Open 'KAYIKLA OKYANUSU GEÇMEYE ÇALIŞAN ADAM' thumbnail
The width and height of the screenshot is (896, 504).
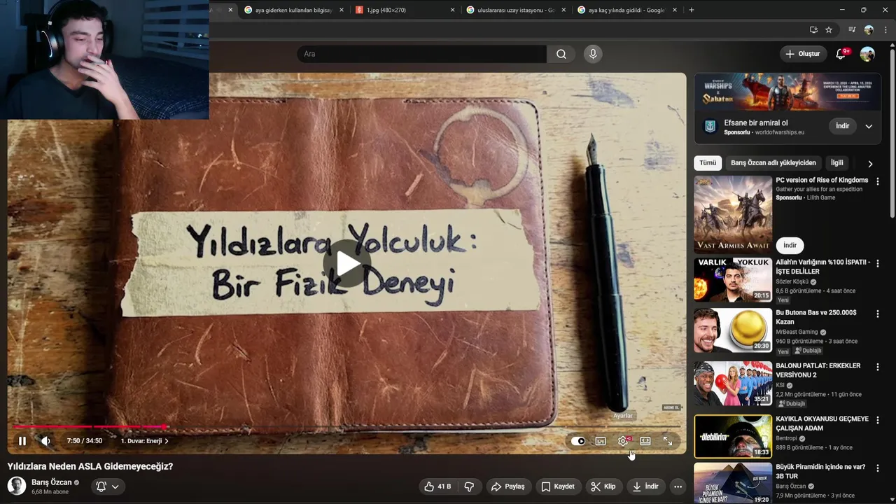coord(733,436)
